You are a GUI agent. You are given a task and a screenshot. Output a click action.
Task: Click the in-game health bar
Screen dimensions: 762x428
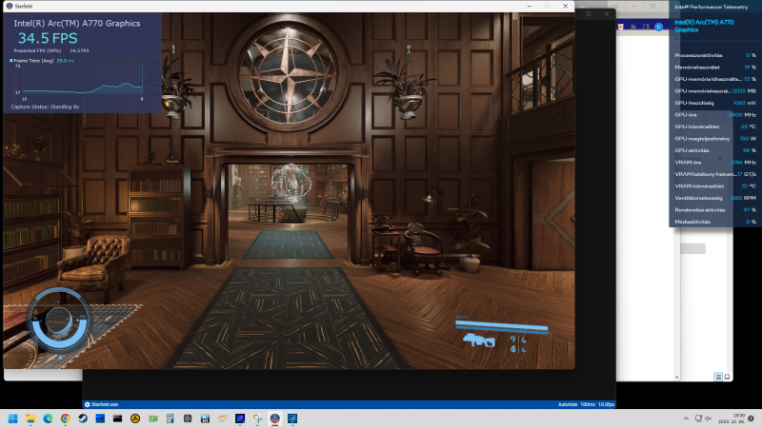tap(502, 326)
